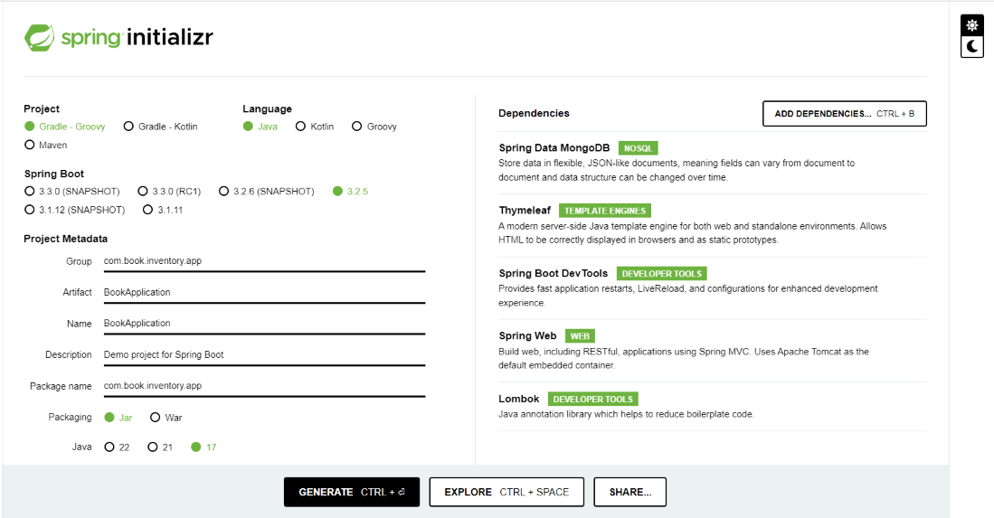The image size is (994, 518).
Task: Open the Add Dependencies dialog
Action: point(844,114)
